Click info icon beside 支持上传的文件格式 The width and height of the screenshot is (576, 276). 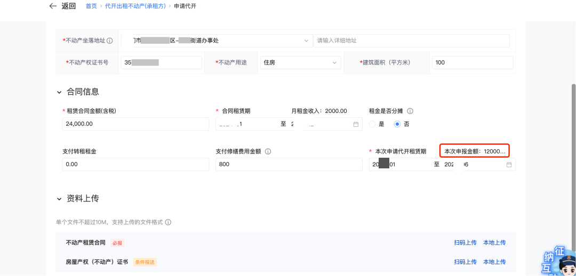168,222
